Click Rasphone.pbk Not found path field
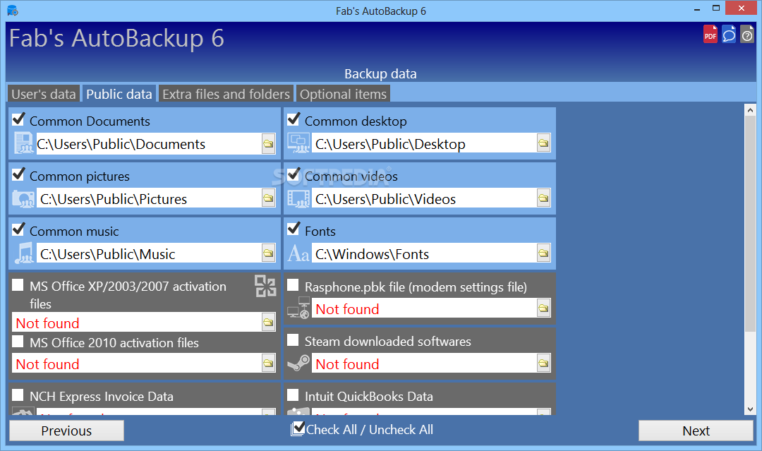762x451 pixels. pyautogui.click(x=424, y=308)
